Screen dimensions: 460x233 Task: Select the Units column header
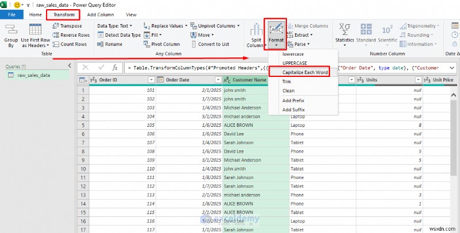(389, 80)
